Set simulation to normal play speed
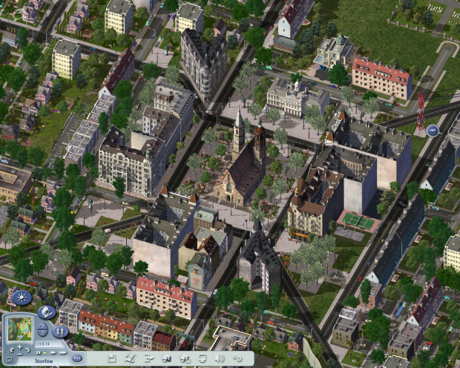 (45, 352)
